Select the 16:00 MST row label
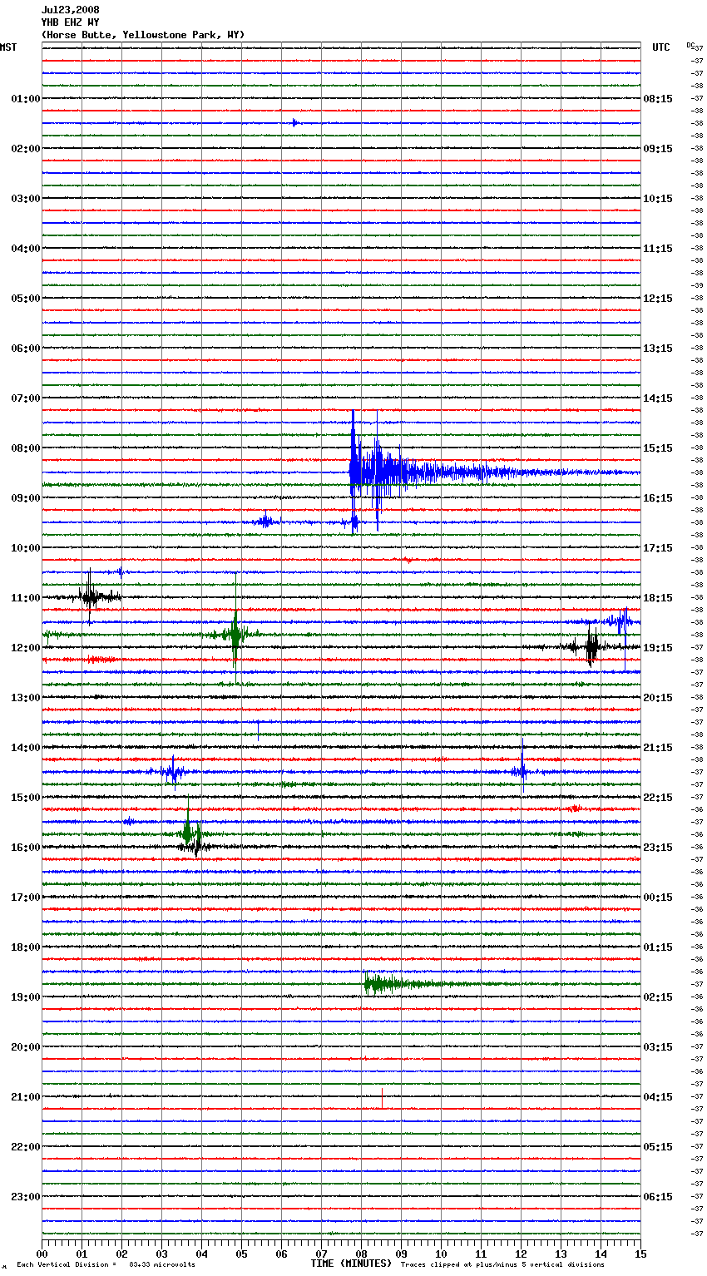Image resolution: width=707 pixels, height=1276 pixels. (26, 848)
